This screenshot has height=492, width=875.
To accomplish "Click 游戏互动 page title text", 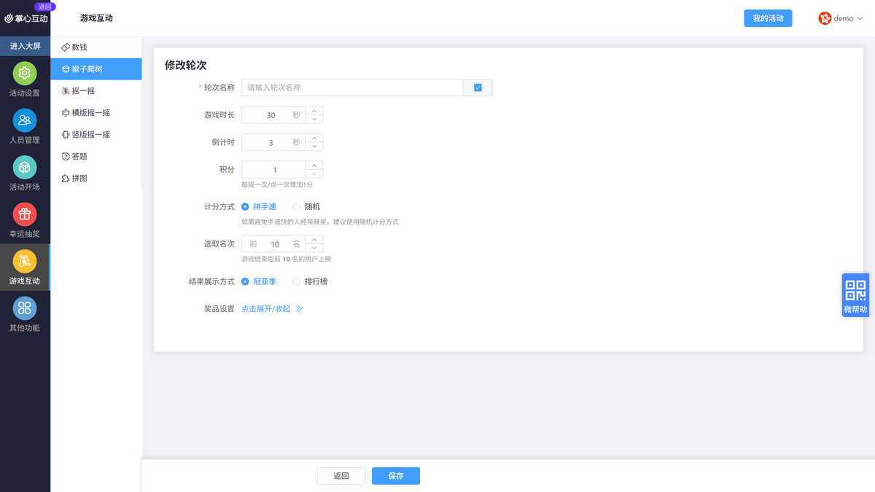I will (96, 18).
